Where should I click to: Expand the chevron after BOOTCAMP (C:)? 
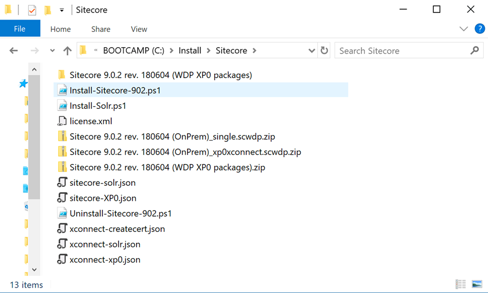click(x=171, y=50)
